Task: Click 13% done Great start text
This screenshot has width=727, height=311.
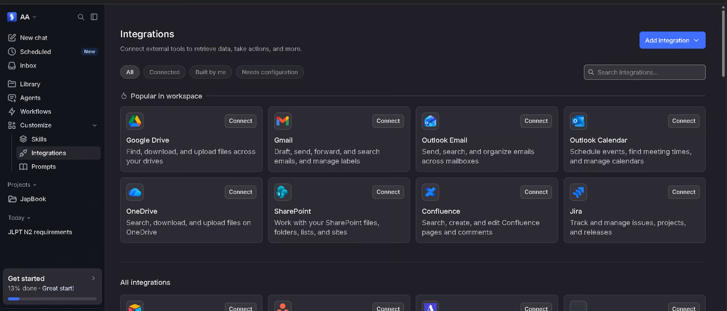Action: click(41, 289)
